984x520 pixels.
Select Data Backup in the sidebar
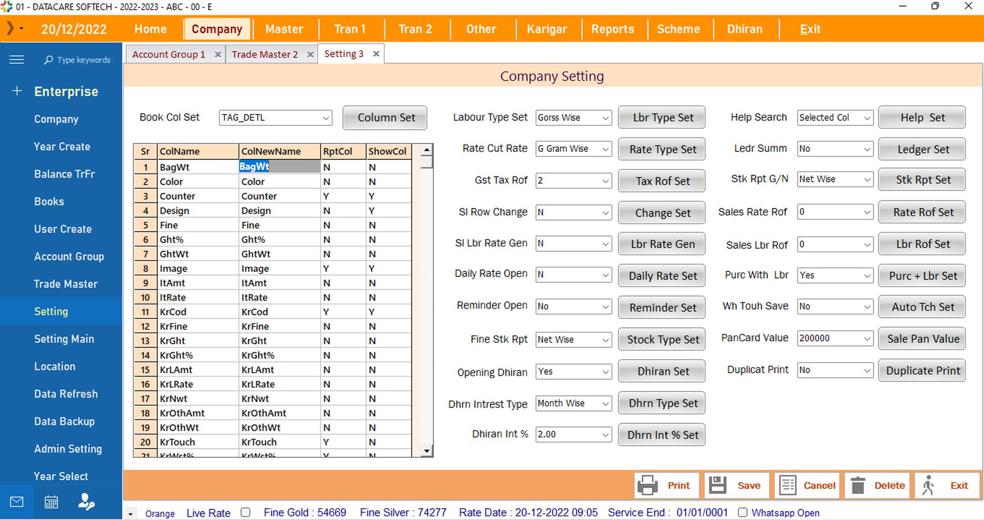coord(65,422)
